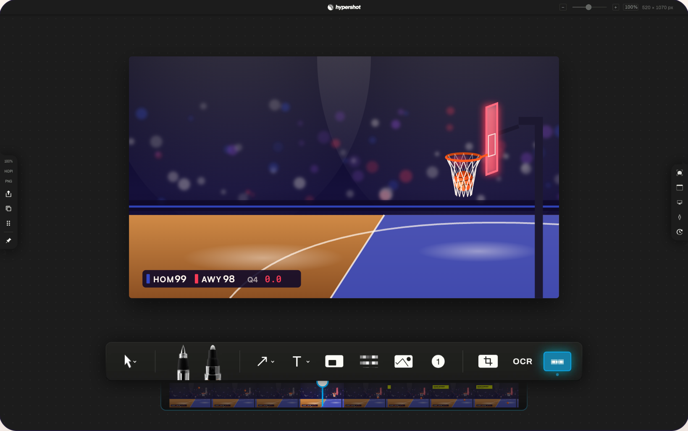Click the share/export icon in left panel
The image size is (688, 431).
click(x=8, y=194)
